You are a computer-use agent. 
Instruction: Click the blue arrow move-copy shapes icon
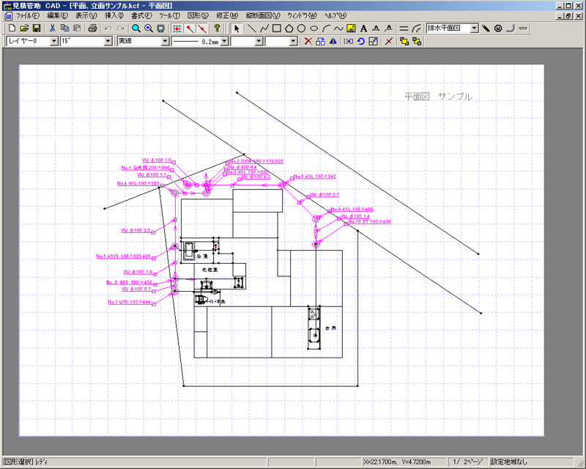coord(320,41)
